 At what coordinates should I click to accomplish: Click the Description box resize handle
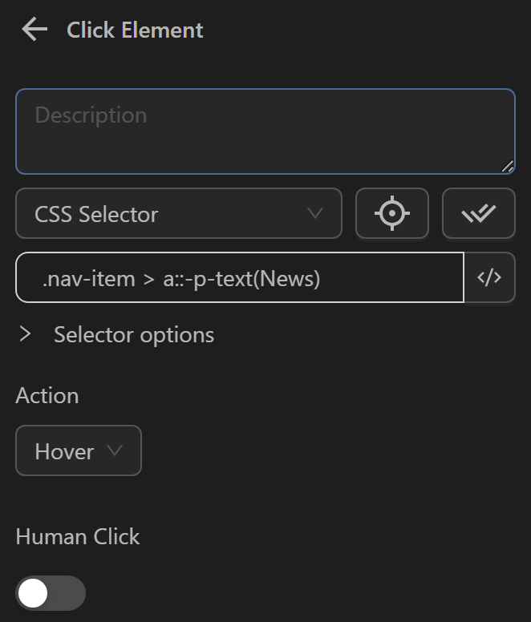pos(507,166)
